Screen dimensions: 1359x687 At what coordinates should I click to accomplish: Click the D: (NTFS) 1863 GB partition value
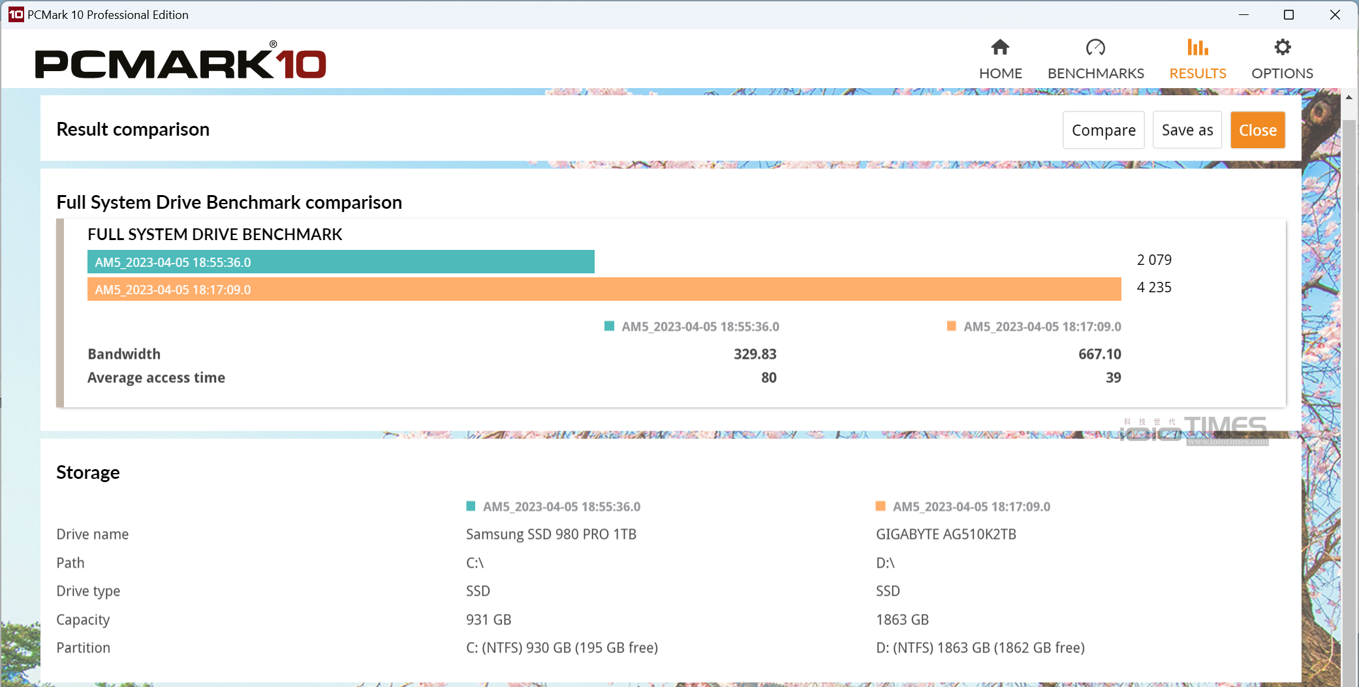(x=980, y=648)
